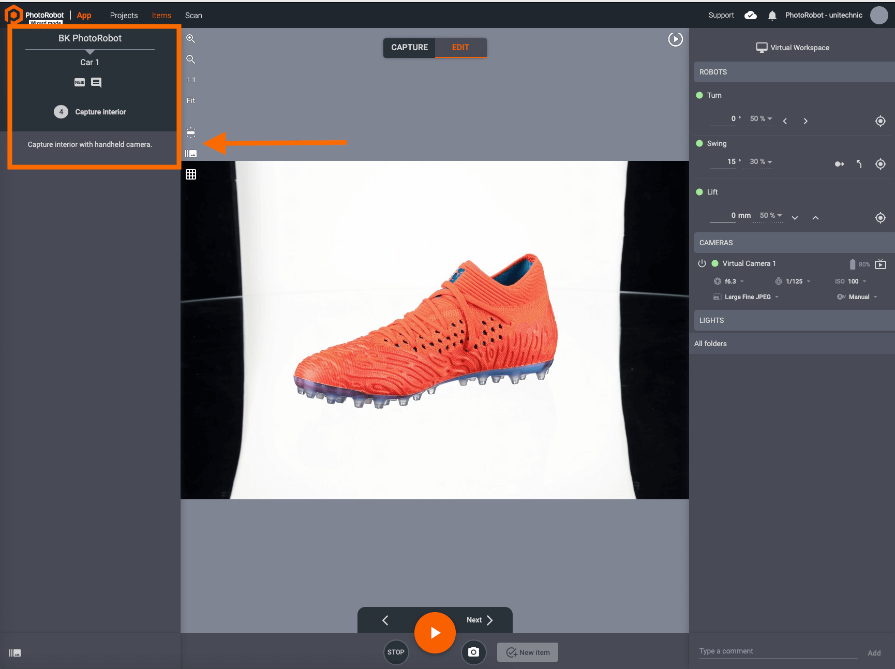
Task: Open the item comments icon
Action: (96, 82)
